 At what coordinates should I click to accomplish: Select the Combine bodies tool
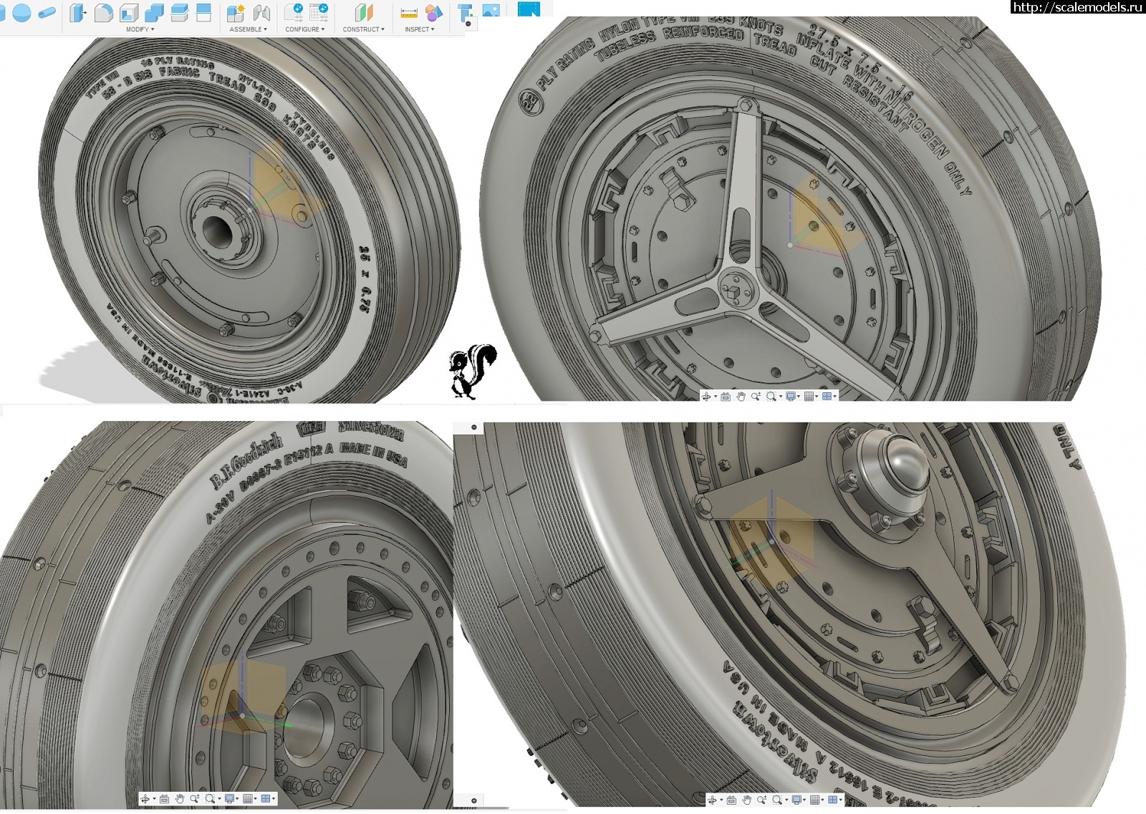coord(154,12)
